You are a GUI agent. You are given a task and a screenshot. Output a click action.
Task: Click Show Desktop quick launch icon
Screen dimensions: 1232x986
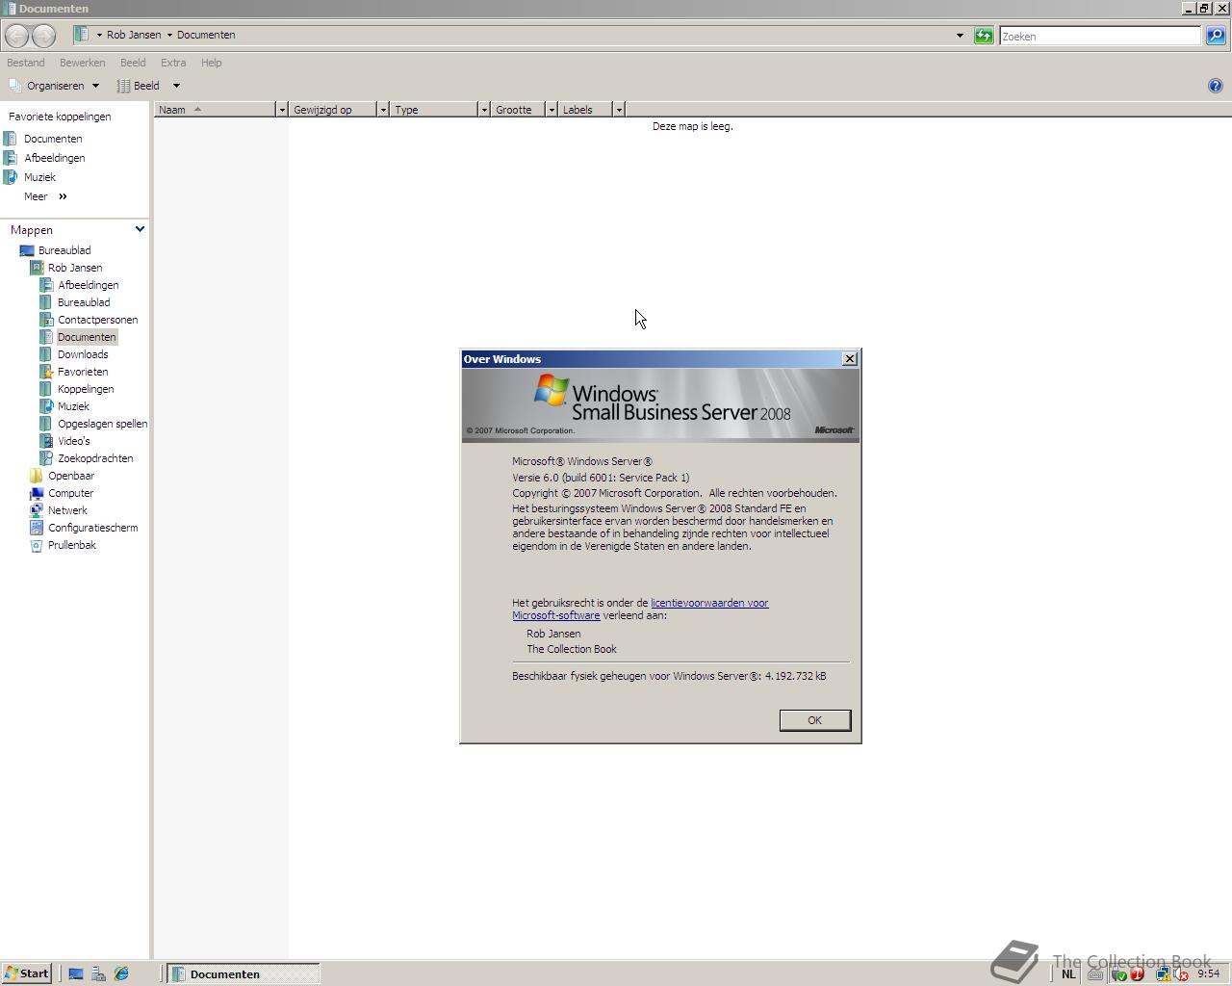(x=76, y=974)
